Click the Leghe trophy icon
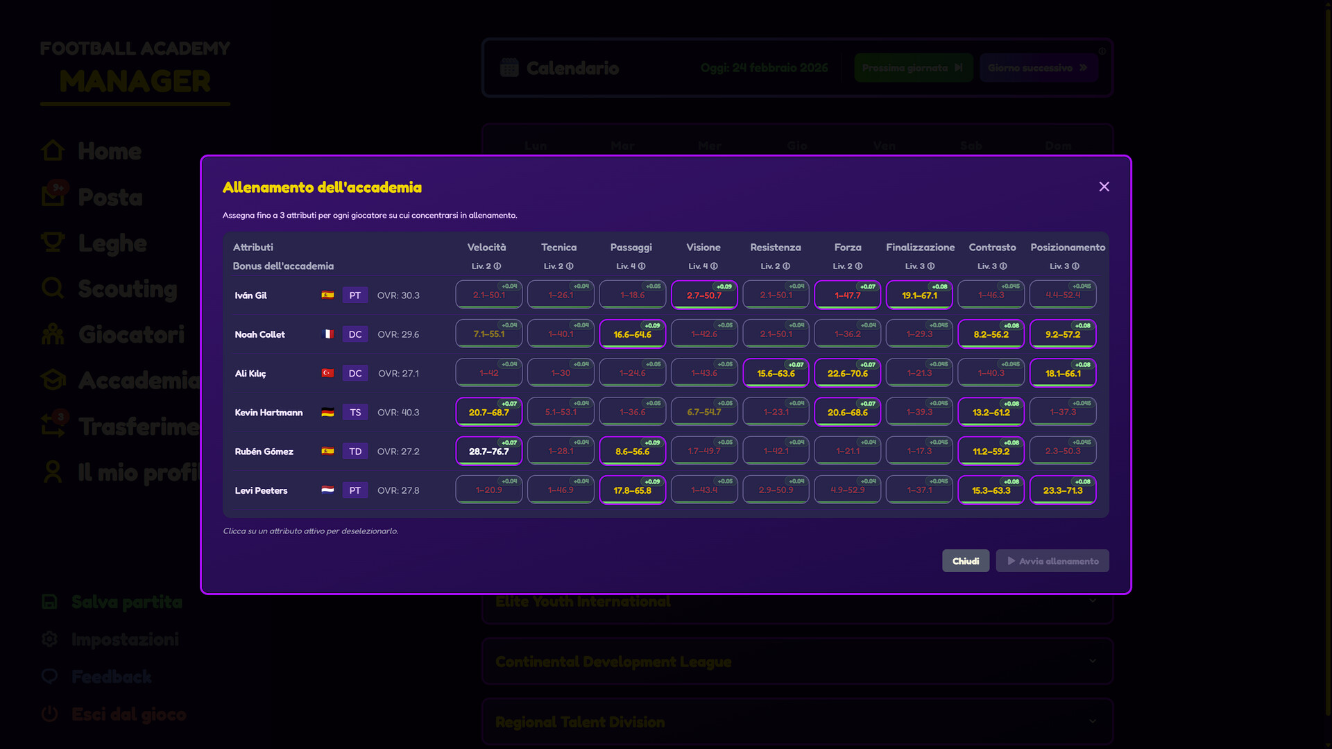This screenshot has width=1332, height=749. (53, 243)
